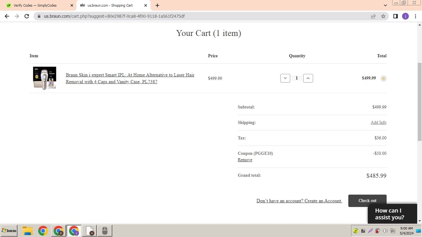Screen dimensions: 422x237
Task: Open the Inicio start button
Action: coord(9,231)
